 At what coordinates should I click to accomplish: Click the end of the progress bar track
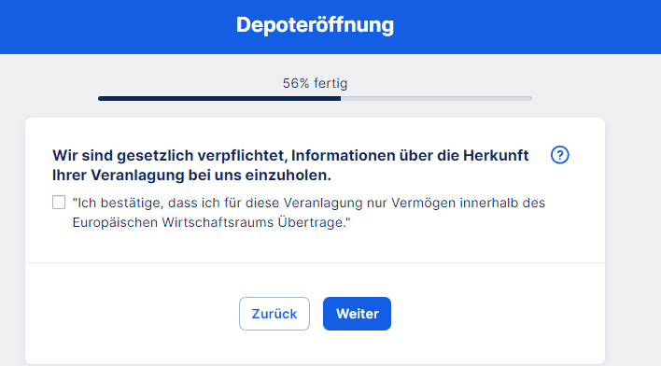tap(530, 98)
